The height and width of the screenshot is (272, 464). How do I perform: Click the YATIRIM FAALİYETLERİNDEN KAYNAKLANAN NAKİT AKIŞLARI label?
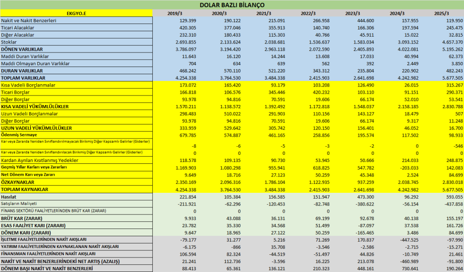pos(60,247)
